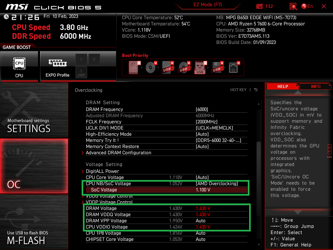Click the scroll down arrow of settings list
This screenshot has width=333, height=250.
coord(259,245)
